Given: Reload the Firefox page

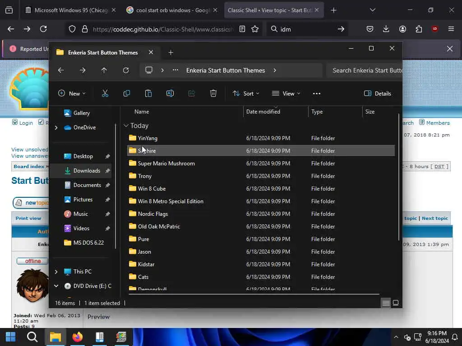Looking at the screenshot, I should [x=43, y=29].
